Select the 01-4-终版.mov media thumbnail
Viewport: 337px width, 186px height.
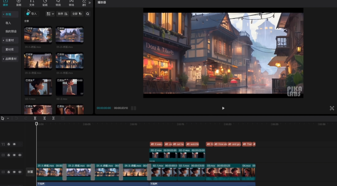70,61
